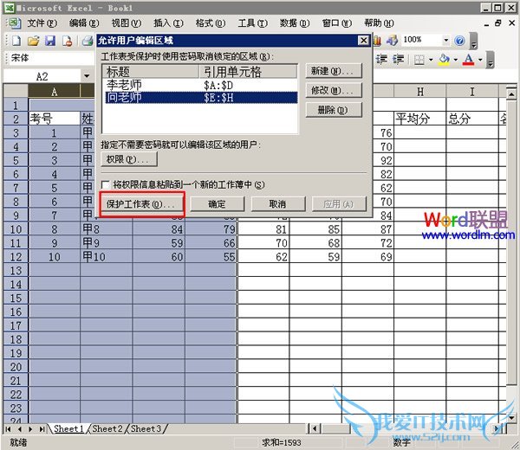Open the drawing toolbar icon next to zoom
The image size is (520, 450).
(392, 41)
